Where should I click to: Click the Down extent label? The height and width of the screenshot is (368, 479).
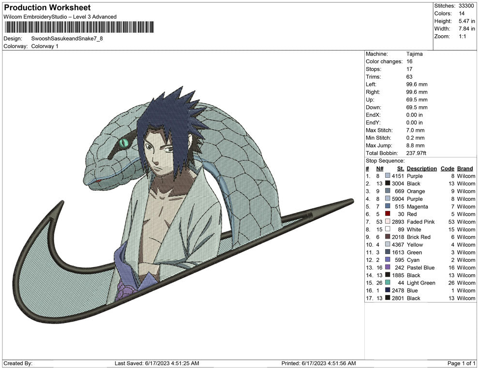pyautogui.click(x=374, y=107)
